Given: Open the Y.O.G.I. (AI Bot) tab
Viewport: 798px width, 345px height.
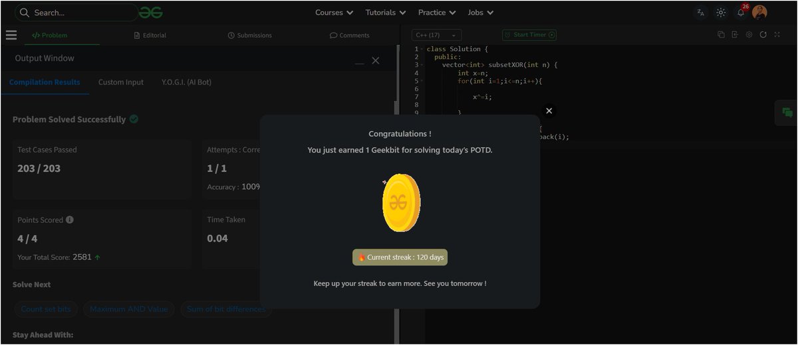Looking at the screenshot, I should point(187,82).
